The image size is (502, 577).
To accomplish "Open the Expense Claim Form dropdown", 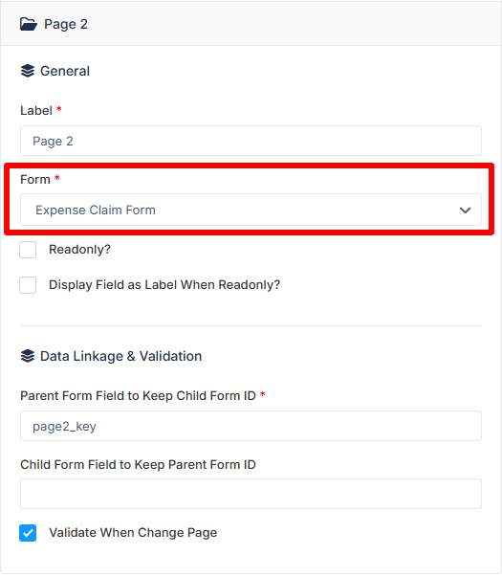I will (x=251, y=210).
